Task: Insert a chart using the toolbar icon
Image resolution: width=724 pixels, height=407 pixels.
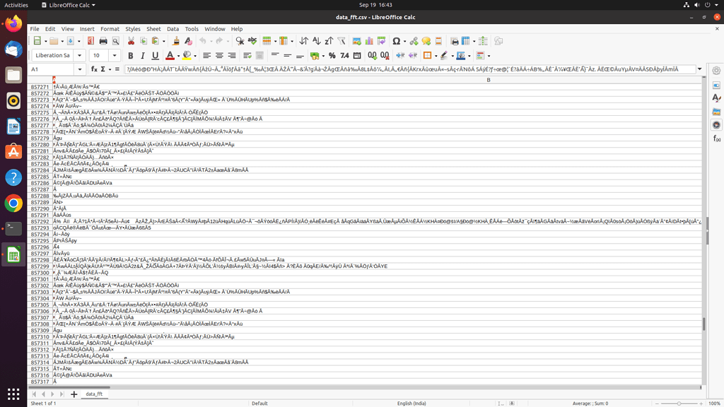Action: click(x=368, y=40)
